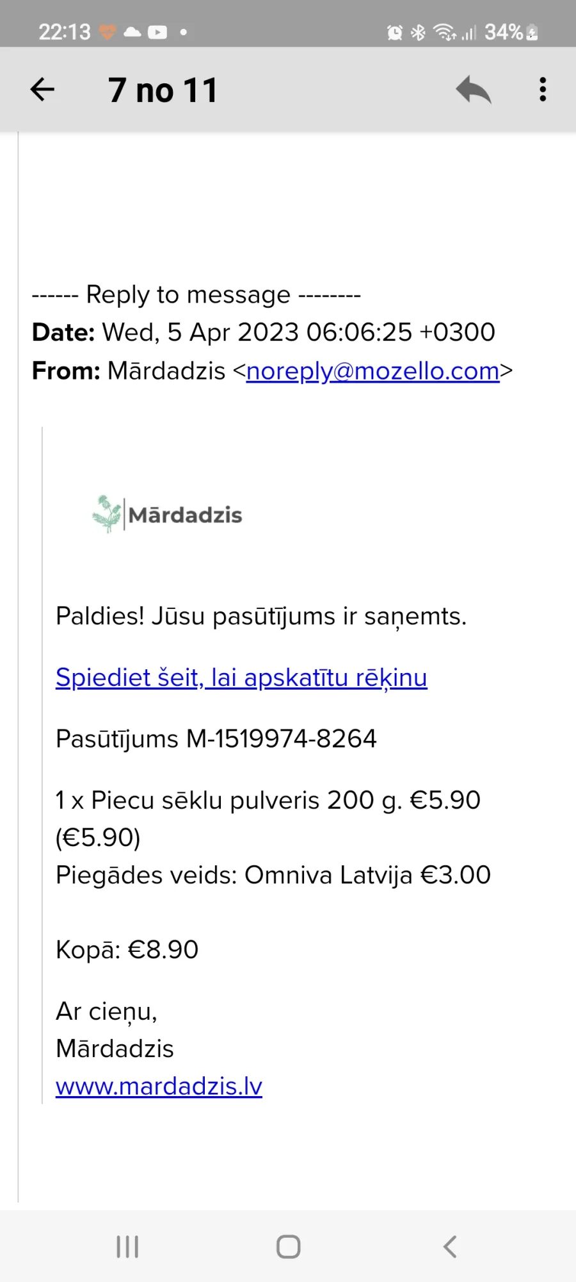Open the three-dot overflow menu

coord(543,89)
